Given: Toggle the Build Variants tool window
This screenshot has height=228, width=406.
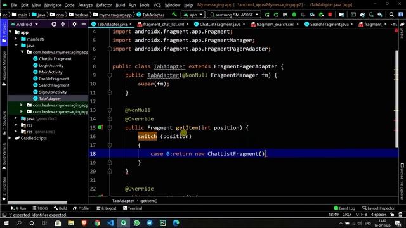Looking at the screenshot, I should 4,156.
